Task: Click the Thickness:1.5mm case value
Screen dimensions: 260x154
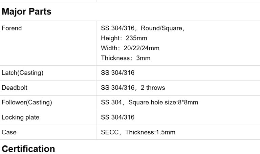Action: (x=150, y=132)
